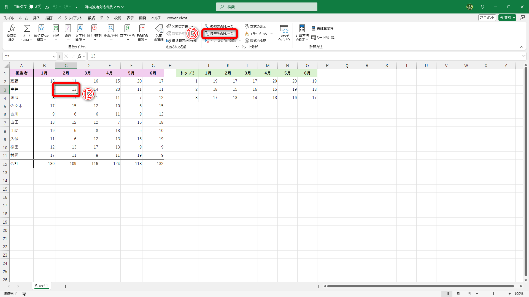Switch to Page Layout view in status bar
This screenshot has width=529, height=297.
[458, 294]
